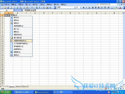
Task: Apply the yellow Fill Color bucket
Action: [116, 8]
